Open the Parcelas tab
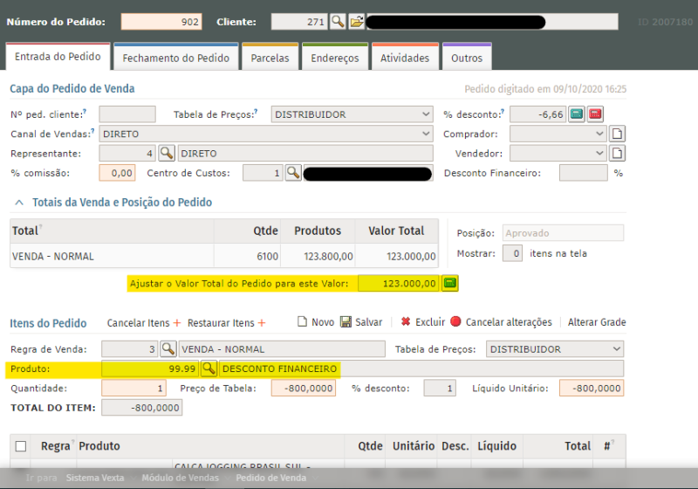 coord(270,59)
